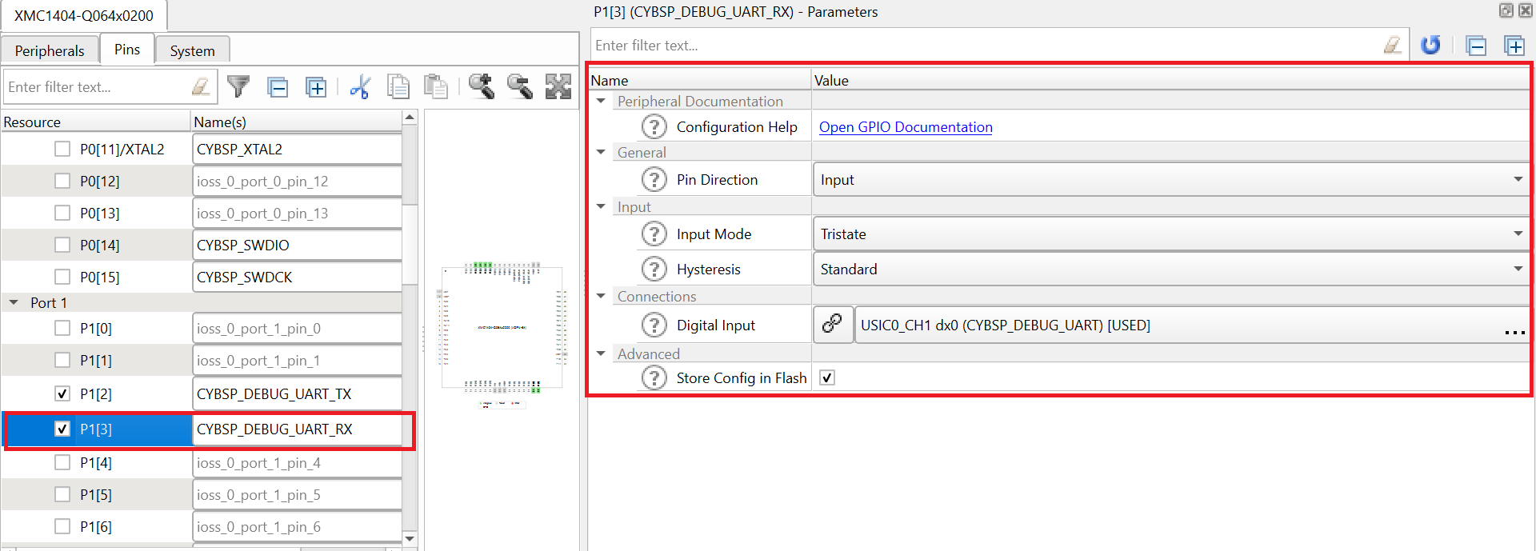The image size is (1536, 551).
Task: Click the Paste icon in pins toolbar
Action: pyautogui.click(x=436, y=86)
